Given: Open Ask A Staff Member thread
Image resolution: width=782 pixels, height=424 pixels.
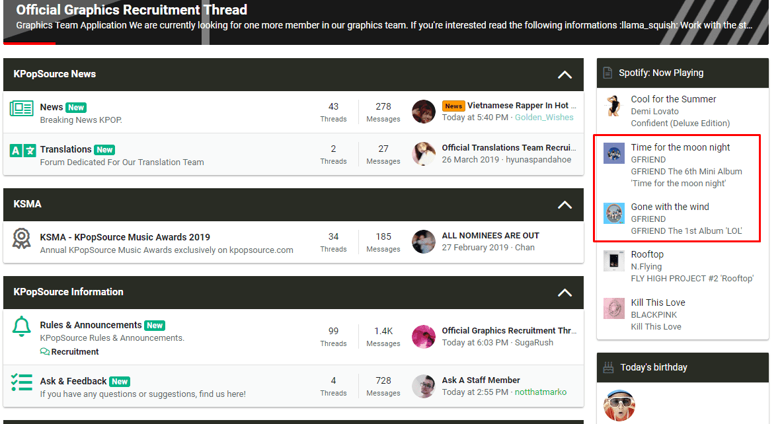Looking at the screenshot, I should point(481,380).
